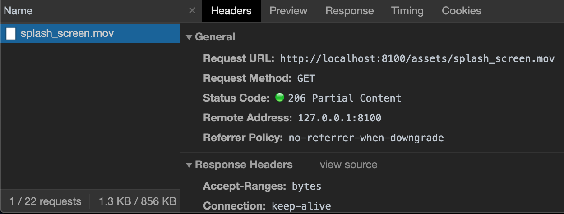Click the green status code indicator dot
564x214 pixels.
point(280,97)
